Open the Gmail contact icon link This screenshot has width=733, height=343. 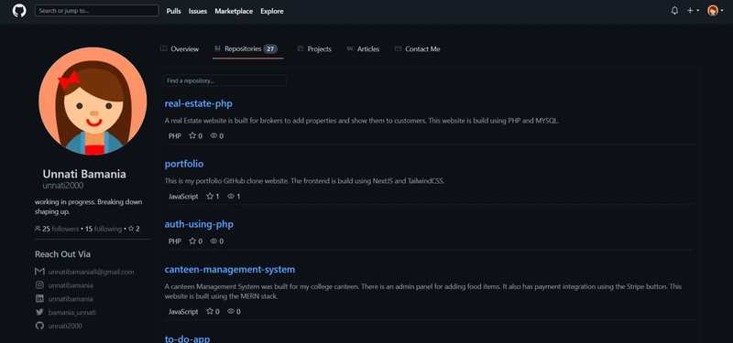pos(39,272)
